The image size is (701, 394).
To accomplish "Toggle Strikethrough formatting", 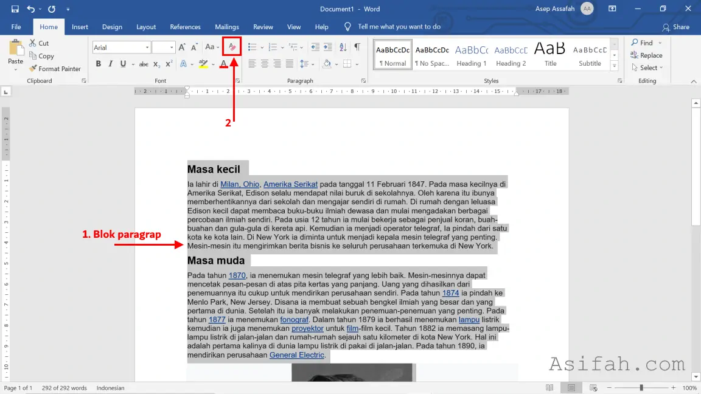I will (x=144, y=64).
